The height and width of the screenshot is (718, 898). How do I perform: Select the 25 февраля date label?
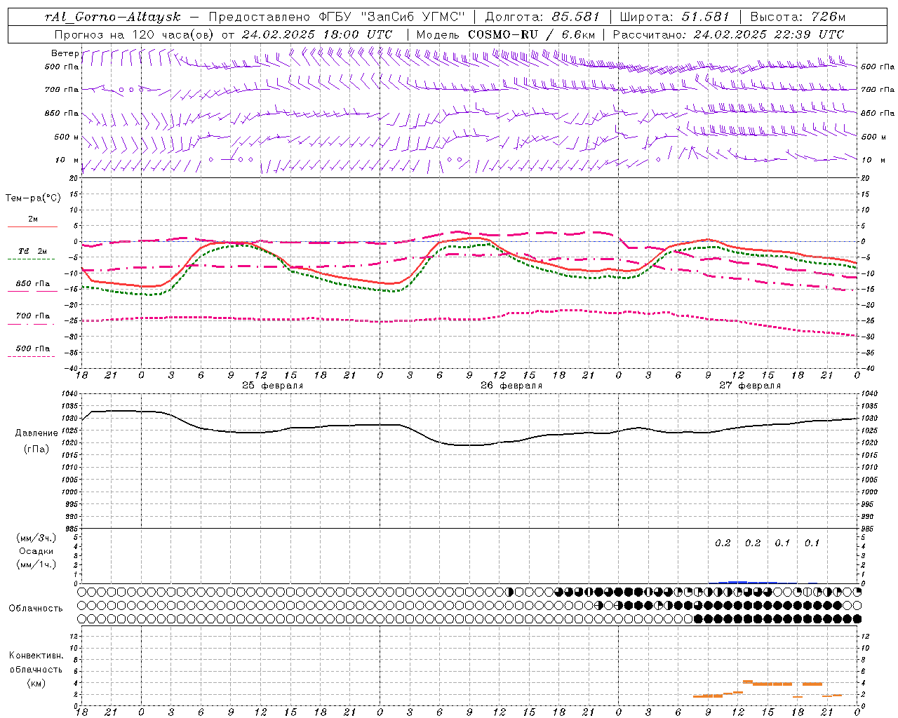point(273,386)
